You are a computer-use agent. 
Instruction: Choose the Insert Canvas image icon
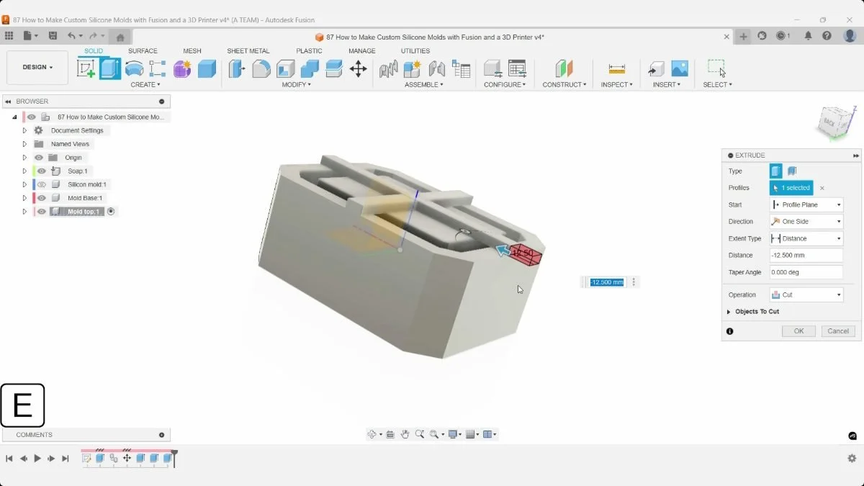[680, 68]
